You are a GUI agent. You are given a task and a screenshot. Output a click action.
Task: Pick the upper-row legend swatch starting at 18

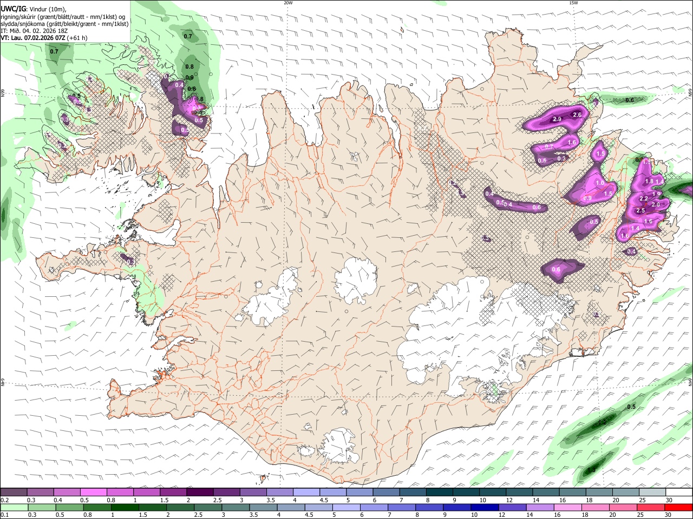point(599,493)
